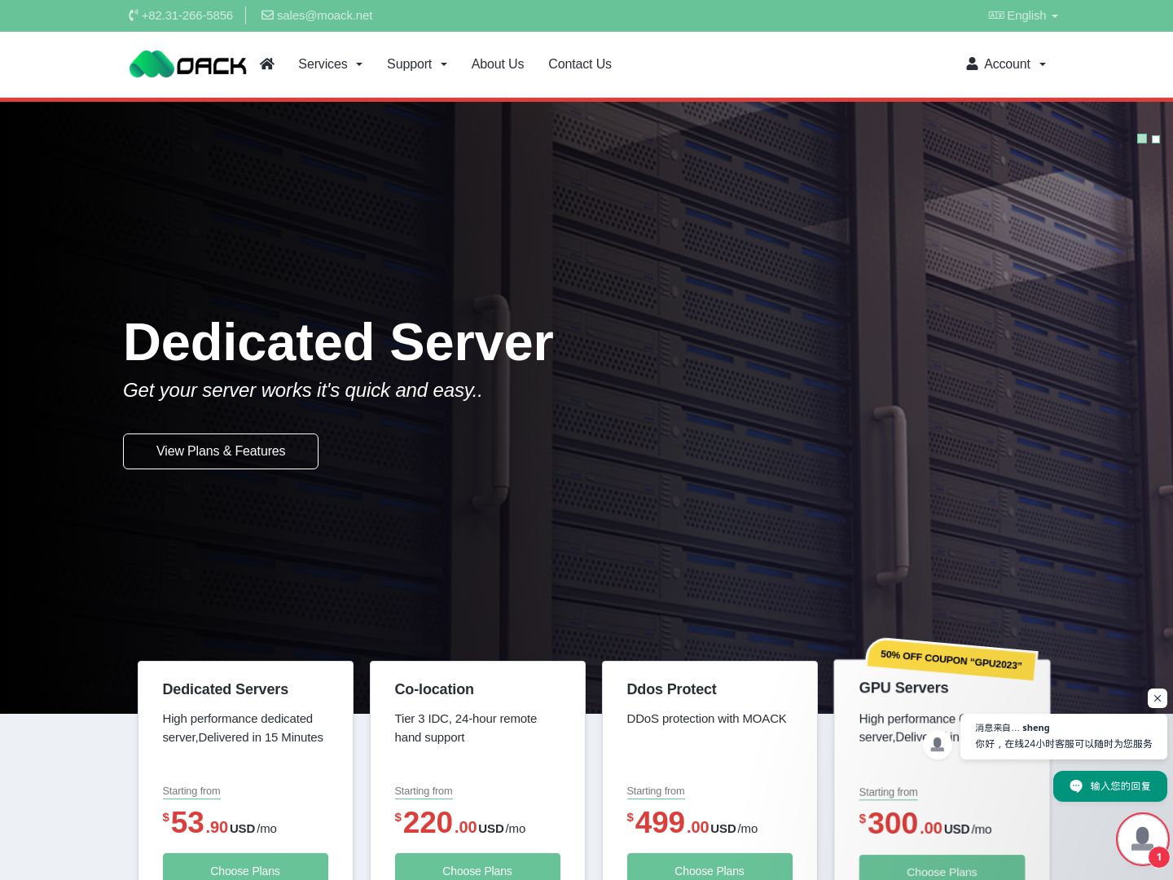Click View Plans & Features button
Viewport: 1173px width, 880px height.
(221, 451)
